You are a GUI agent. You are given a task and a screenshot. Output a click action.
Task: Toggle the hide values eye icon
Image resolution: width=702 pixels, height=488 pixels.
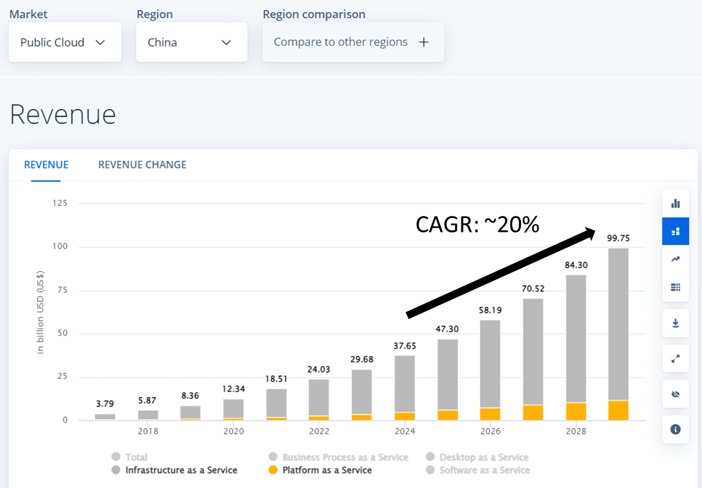pos(675,394)
